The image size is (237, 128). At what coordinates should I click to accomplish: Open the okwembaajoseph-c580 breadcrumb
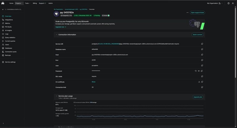pos(71,10)
